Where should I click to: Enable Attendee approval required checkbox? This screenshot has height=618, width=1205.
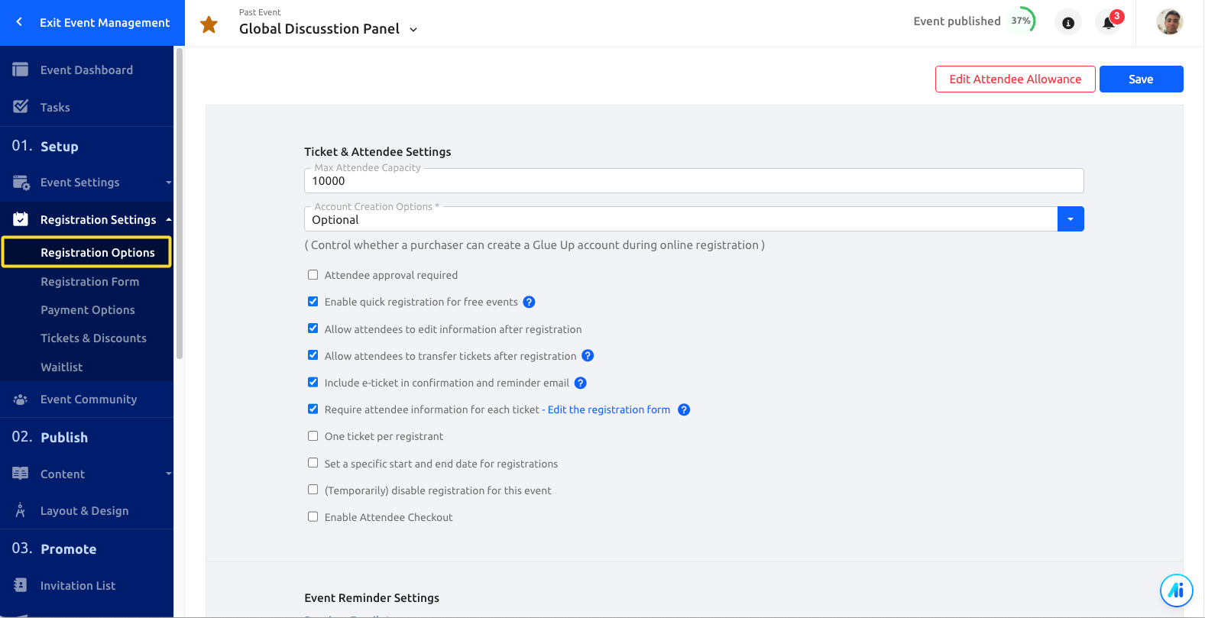[313, 275]
